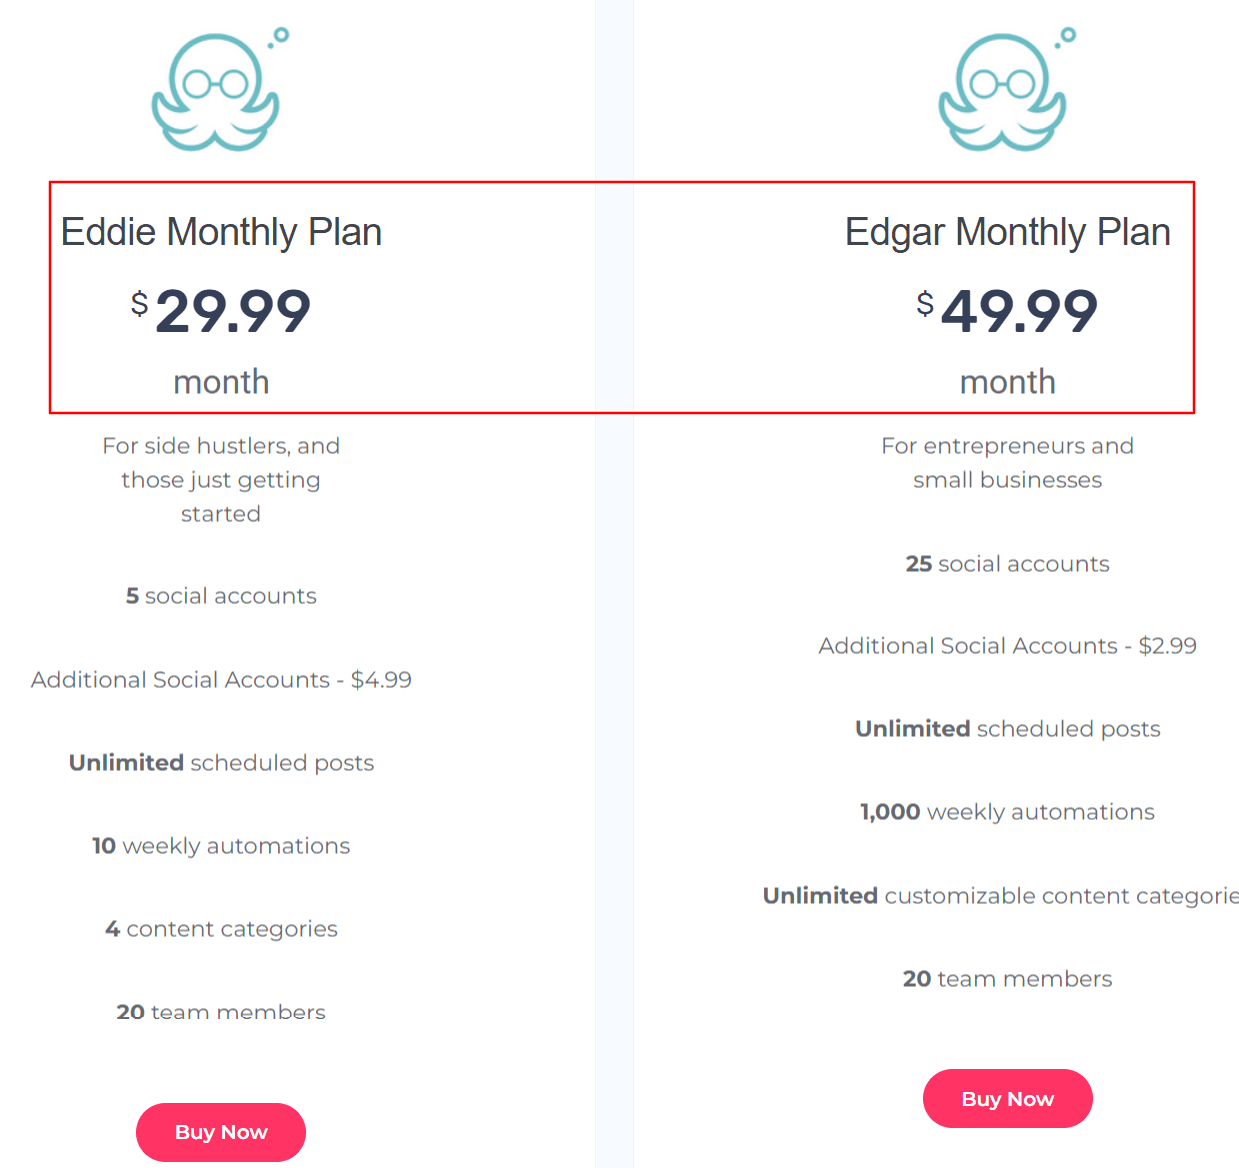Click the '4 content categories' feature
Image resolution: width=1239 pixels, height=1168 pixels.
[221, 929]
